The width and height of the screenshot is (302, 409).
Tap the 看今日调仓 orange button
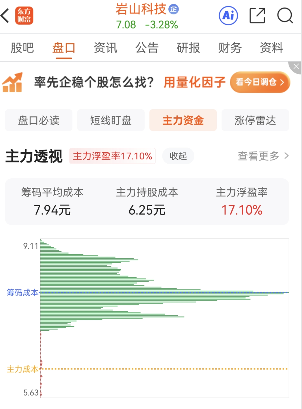260,82
